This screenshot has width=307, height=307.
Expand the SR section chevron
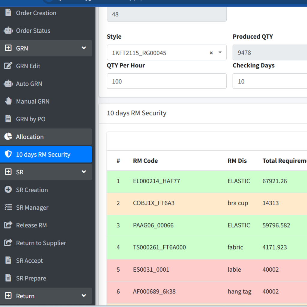point(84,172)
